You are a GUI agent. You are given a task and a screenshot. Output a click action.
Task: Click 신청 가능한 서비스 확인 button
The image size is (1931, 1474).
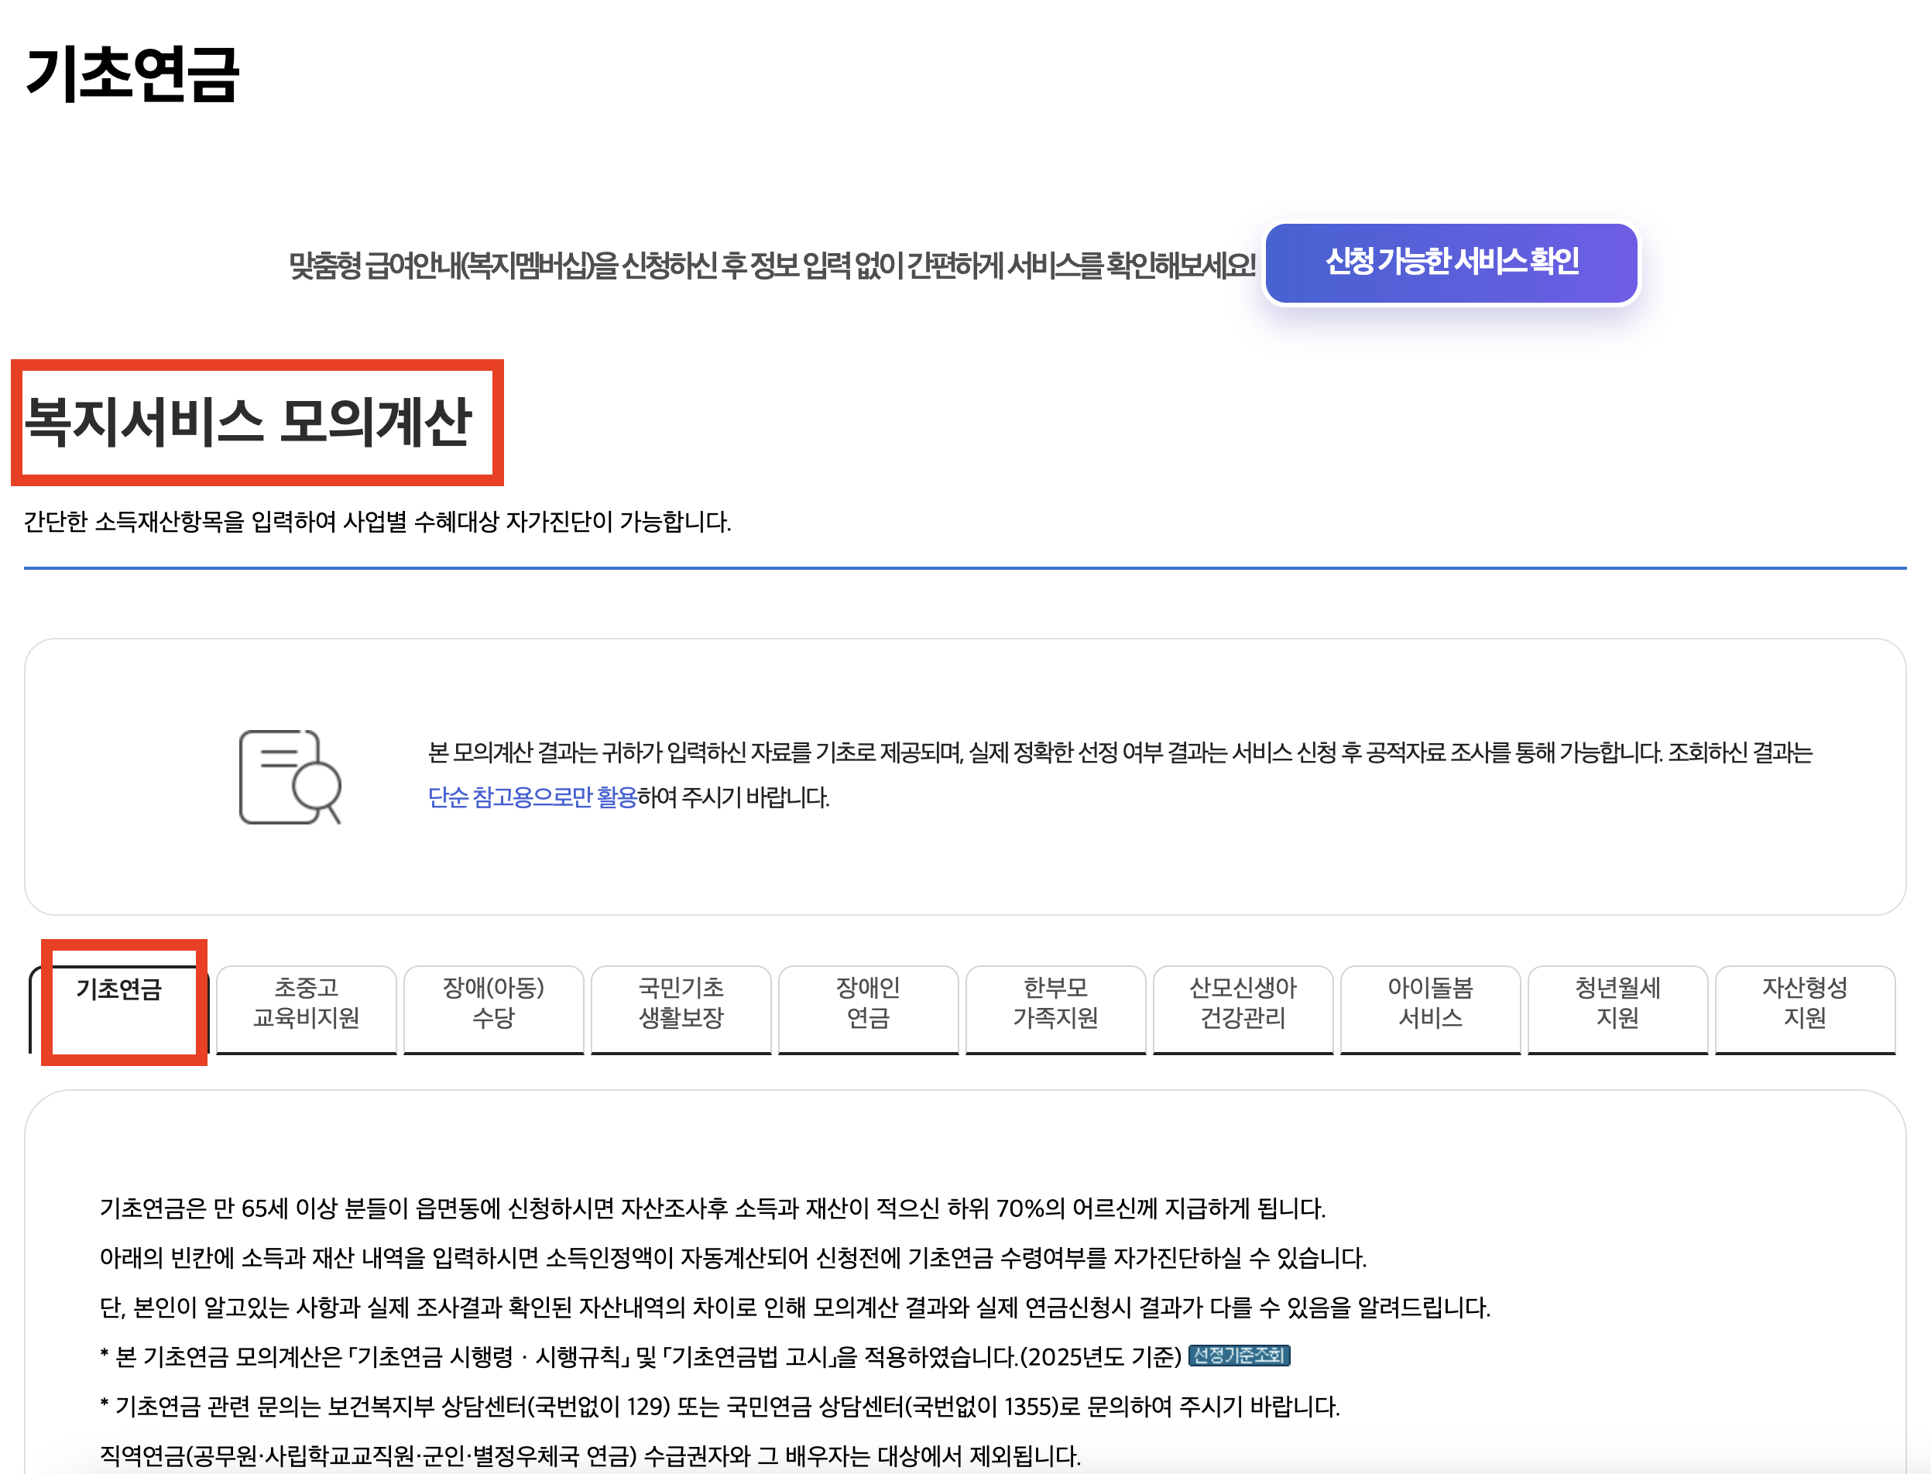[x=1451, y=262]
